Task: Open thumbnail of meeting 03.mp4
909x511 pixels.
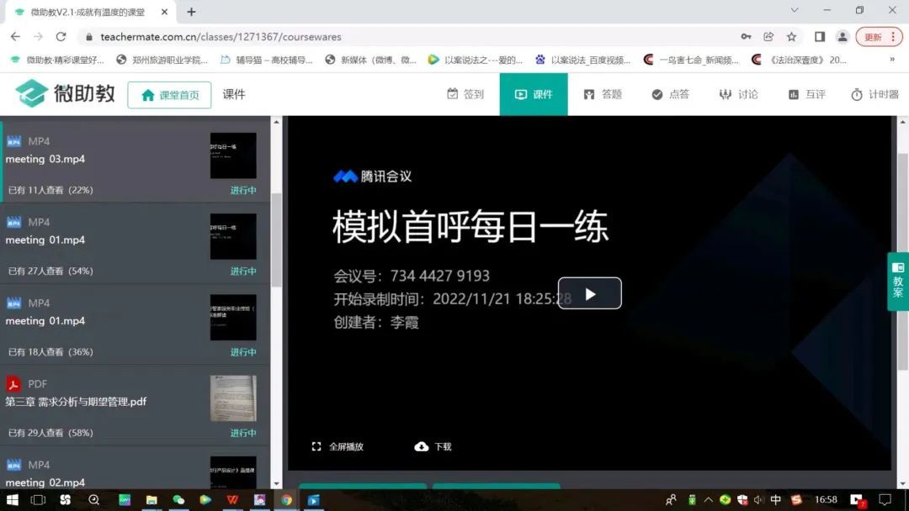Action: point(233,155)
